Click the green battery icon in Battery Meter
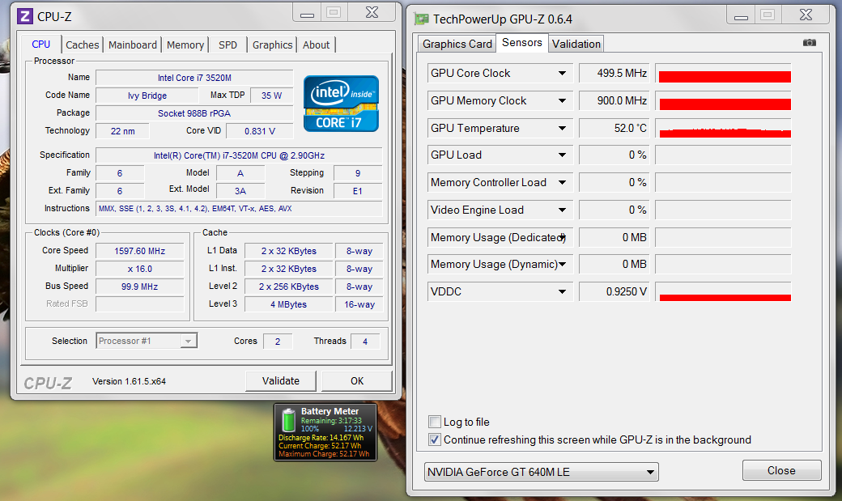This screenshot has width=842, height=501. pyautogui.click(x=289, y=420)
